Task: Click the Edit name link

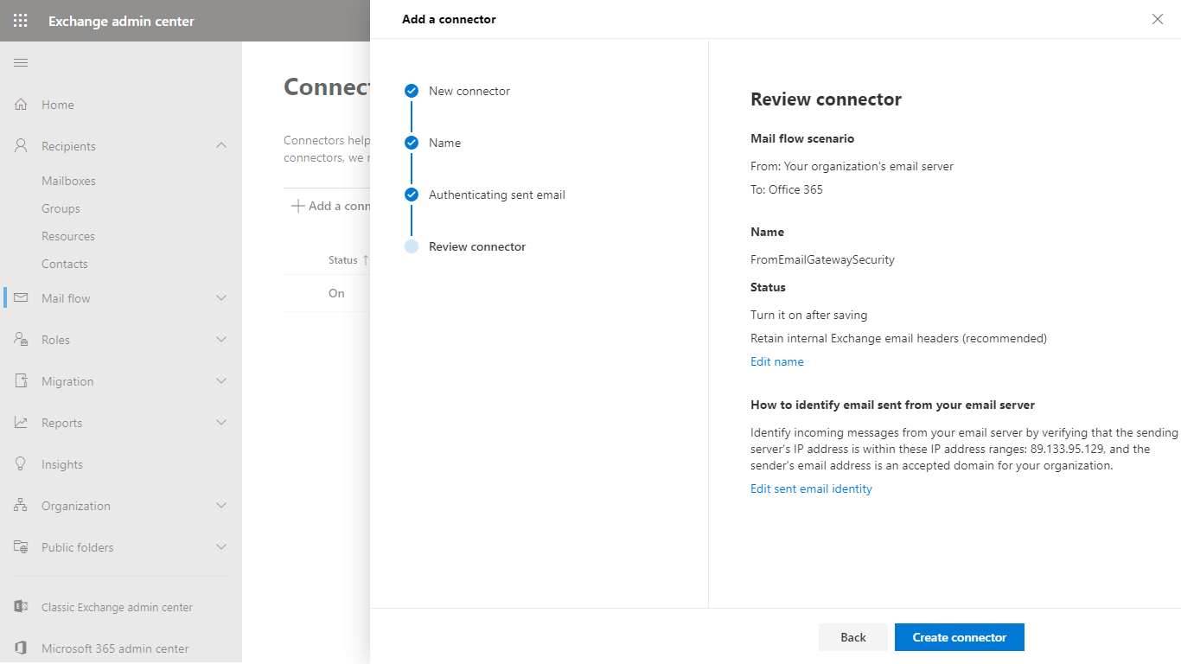Action: pyautogui.click(x=776, y=361)
